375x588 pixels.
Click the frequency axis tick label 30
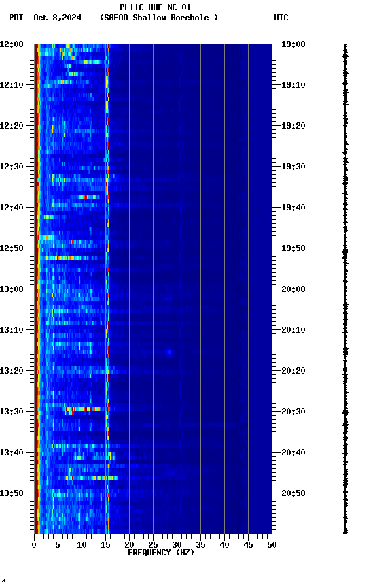177,545
